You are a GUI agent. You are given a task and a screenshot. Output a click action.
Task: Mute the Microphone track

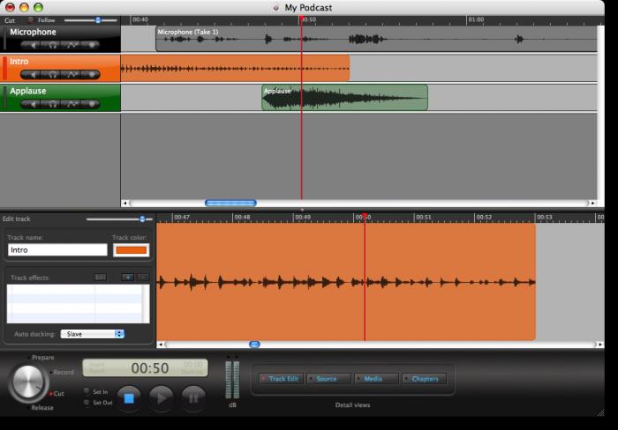click(33, 45)
